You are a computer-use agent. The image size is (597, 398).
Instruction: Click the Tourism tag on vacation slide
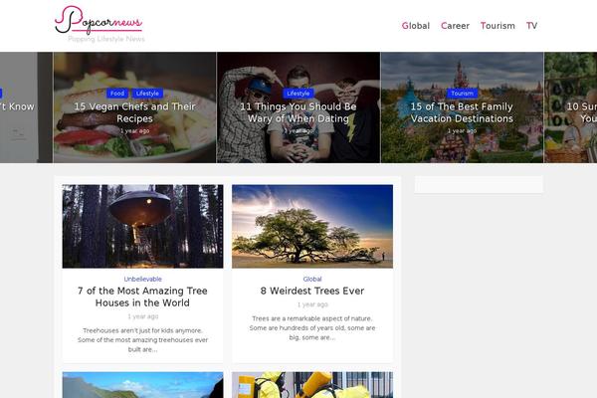click(x=462, y=94)
